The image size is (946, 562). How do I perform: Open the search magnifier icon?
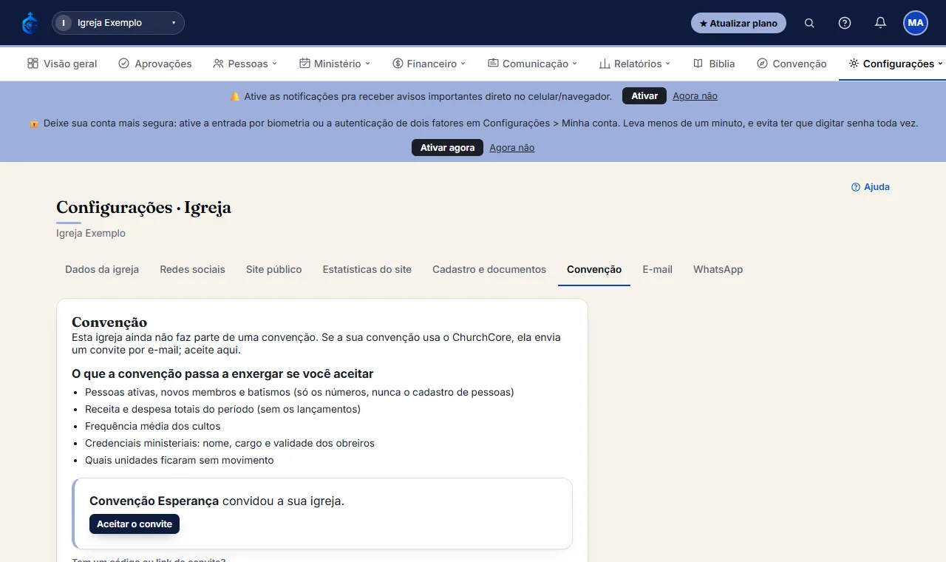[809, 23]
